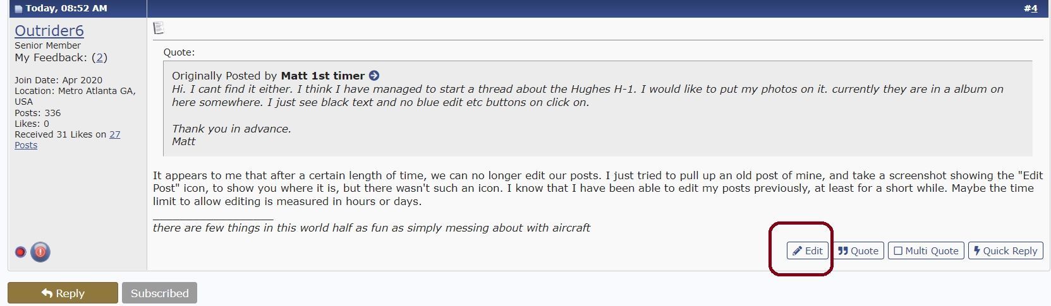Click the gray Subscribed button

click(159, 293)
